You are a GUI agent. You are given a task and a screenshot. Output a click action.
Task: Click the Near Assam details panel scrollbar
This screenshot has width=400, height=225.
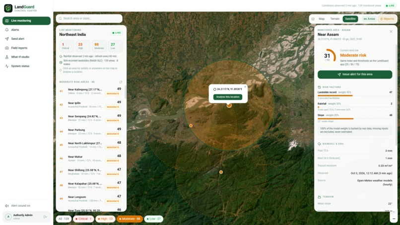click(396, 94)
